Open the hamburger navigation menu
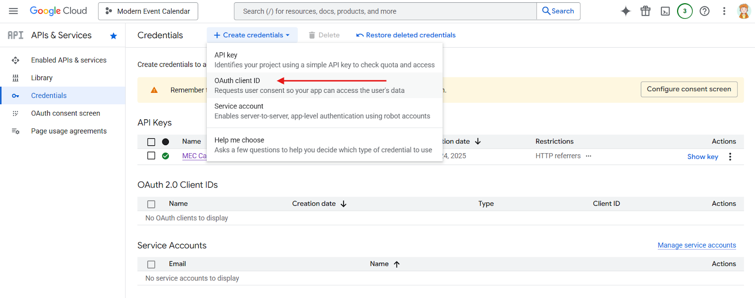Viewport: 755px width, 298px height. click(x=13, y=11)
